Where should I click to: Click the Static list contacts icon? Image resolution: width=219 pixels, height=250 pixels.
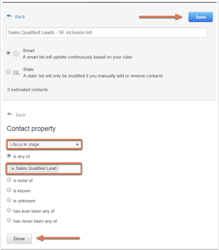[x=16, y=73]
